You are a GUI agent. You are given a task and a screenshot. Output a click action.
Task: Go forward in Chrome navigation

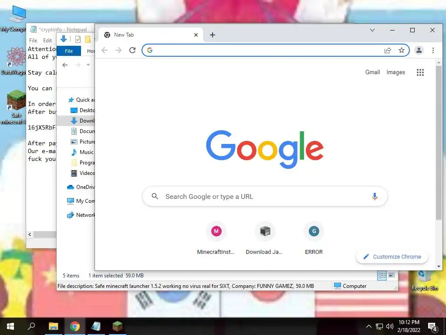(118, 51)
